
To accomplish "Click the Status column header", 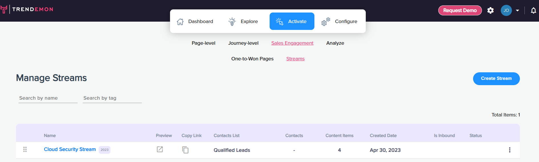I will (x=476, y=136).
